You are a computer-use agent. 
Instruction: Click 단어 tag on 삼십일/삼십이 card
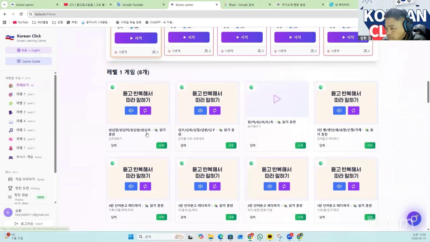click(x=114, y=146)
